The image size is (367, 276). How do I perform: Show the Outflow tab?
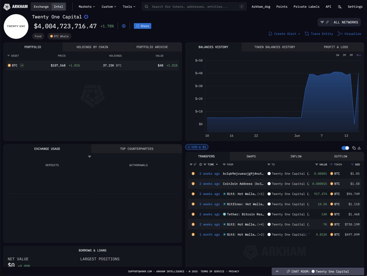pyautogui.click(x=341, y=156)
